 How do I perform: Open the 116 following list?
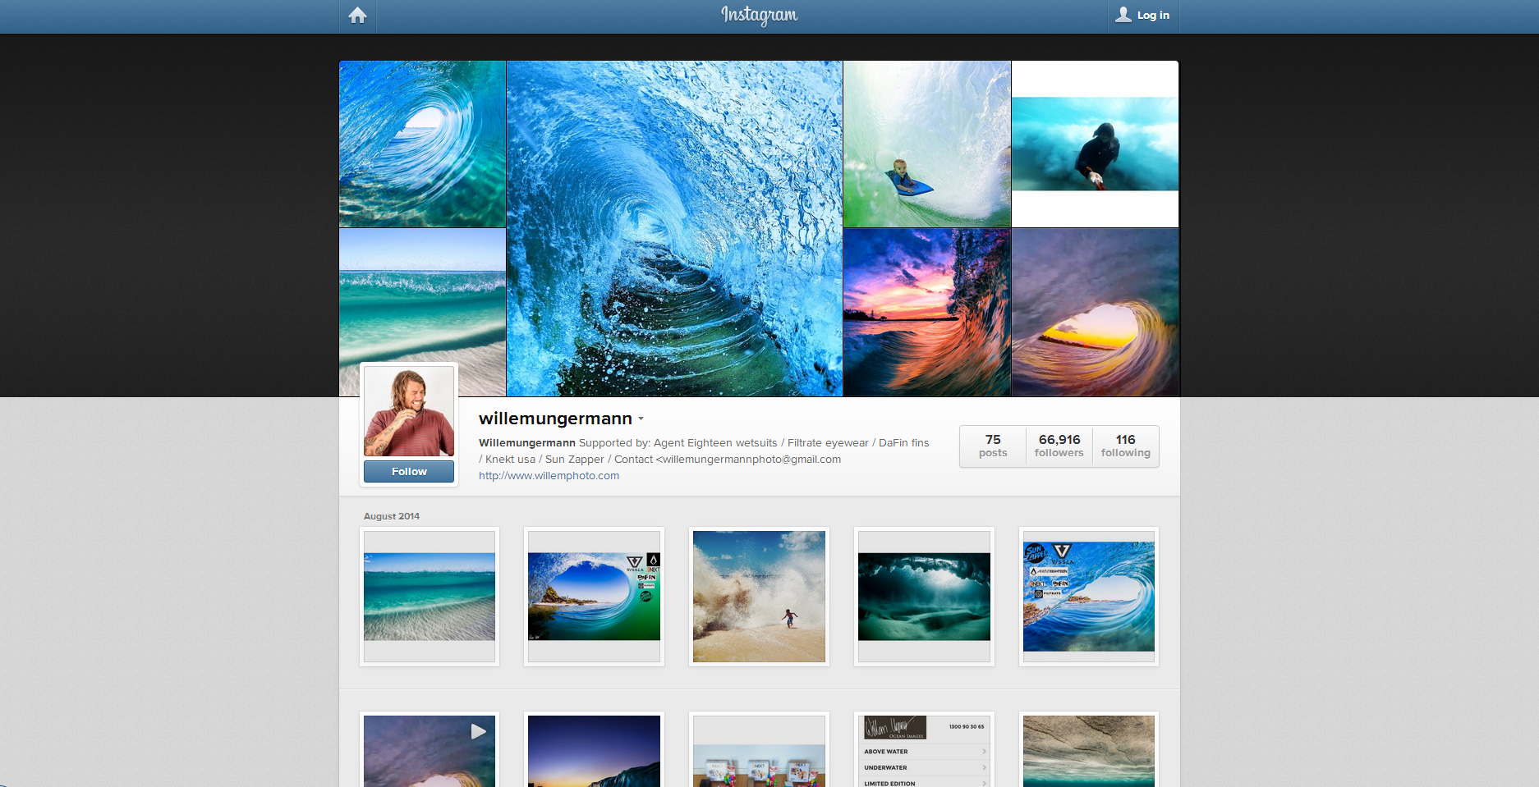pos(1125,446)
